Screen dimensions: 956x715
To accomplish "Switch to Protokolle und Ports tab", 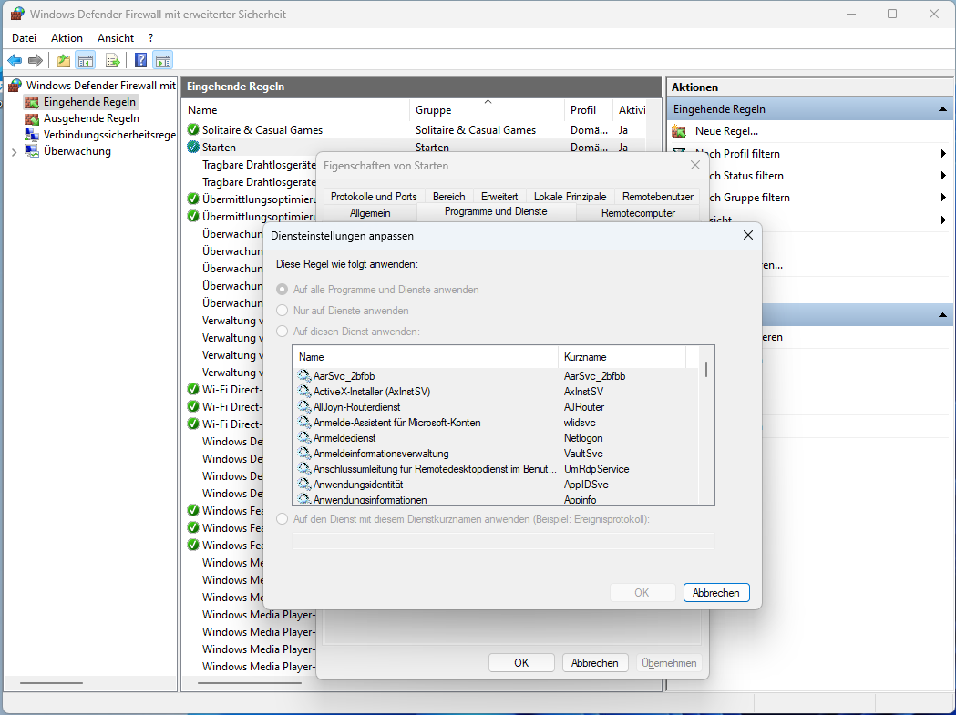I will [x=374, y=196].
